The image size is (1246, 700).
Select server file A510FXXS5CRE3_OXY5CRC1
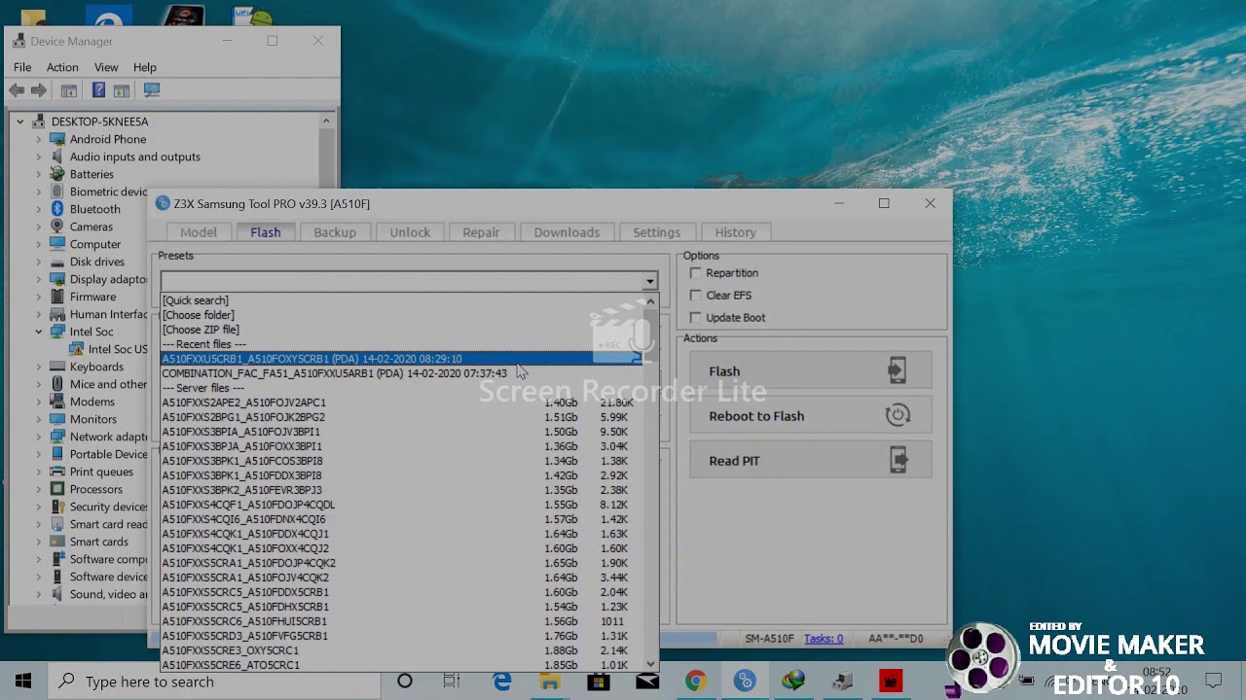(x=401, y=650)
